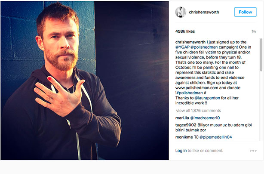The image size is (264, 174).
Task: Click the main post photo
Action: [85, 81]
